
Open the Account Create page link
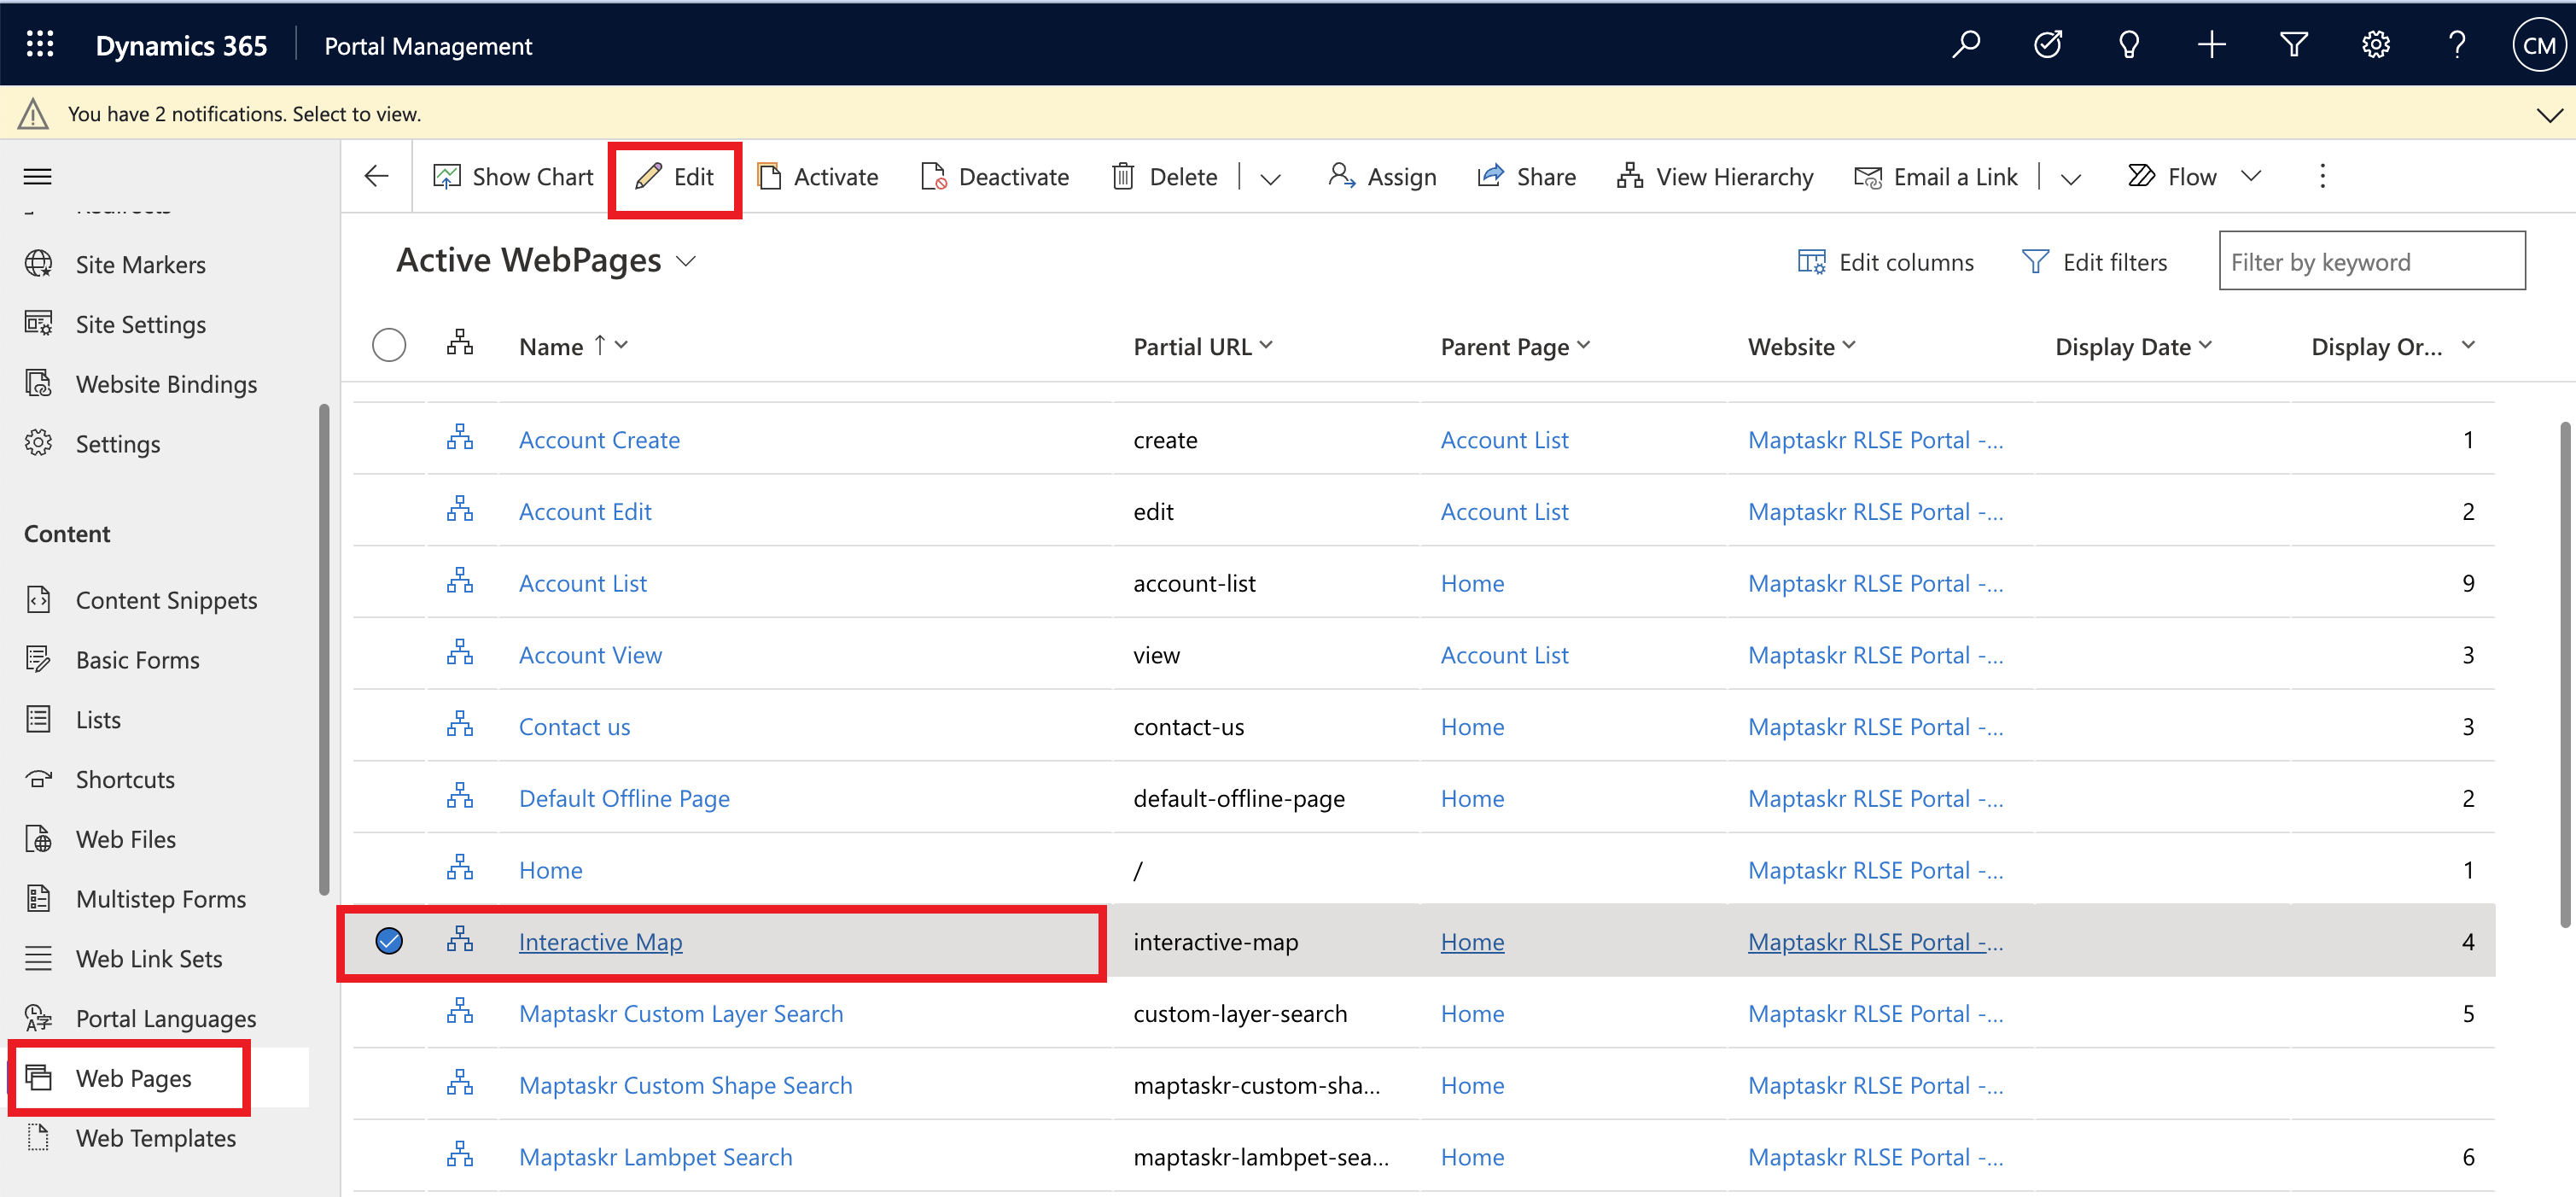click(599, 440)
